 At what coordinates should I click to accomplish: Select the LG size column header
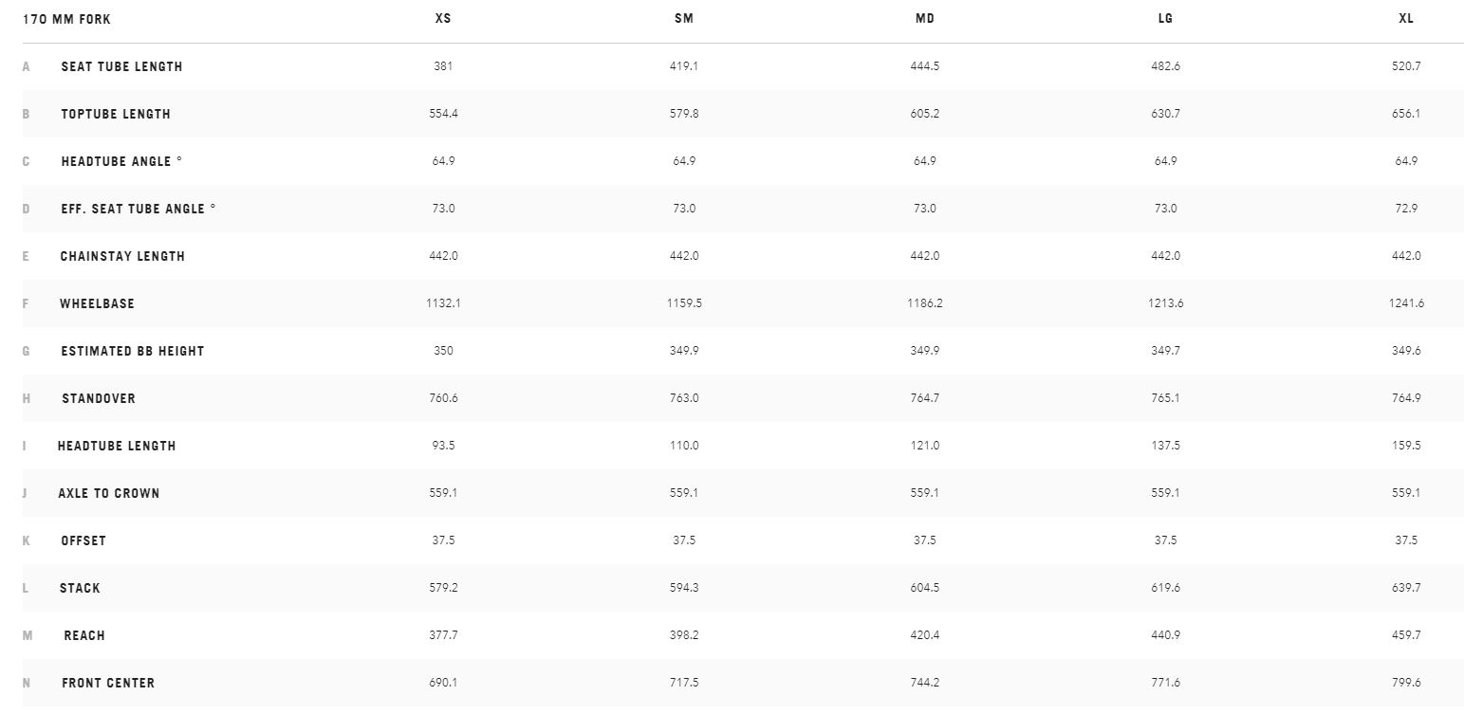pos(1165,19)
